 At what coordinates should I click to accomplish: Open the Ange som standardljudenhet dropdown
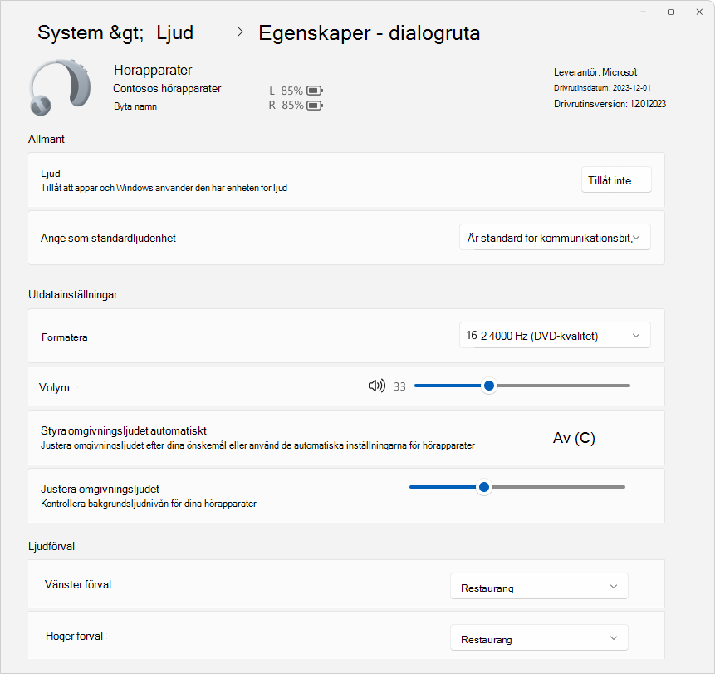tap(555, 238)
